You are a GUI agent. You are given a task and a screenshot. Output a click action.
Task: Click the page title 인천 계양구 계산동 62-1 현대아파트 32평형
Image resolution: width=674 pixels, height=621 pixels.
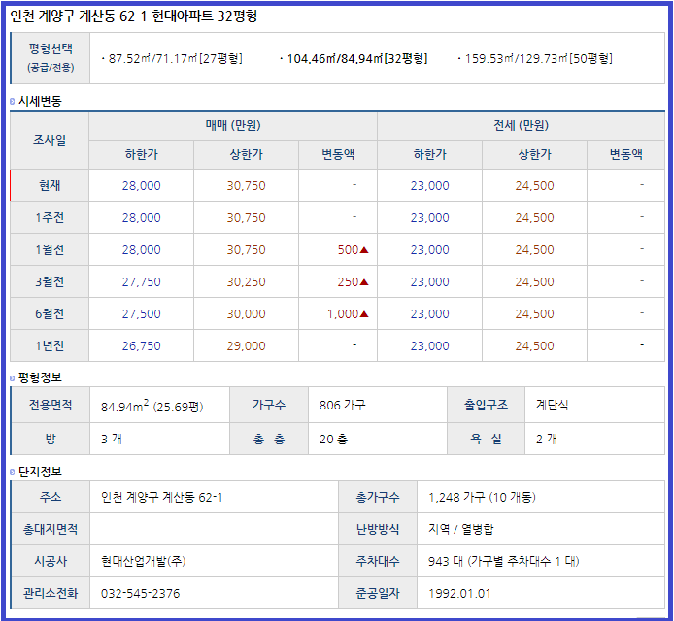click(134, 16)
